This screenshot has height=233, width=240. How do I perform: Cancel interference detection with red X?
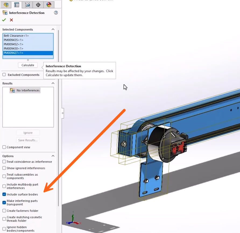click(x=11, y=20)
